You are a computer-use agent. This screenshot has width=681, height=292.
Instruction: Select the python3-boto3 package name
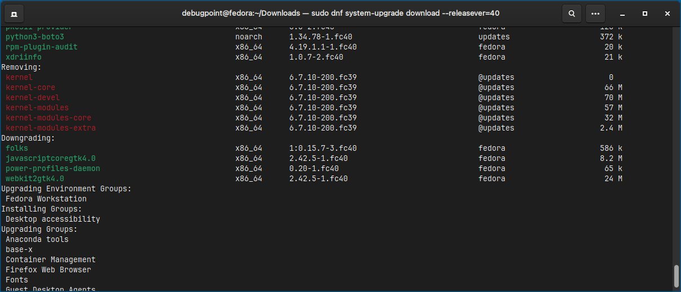35,37
